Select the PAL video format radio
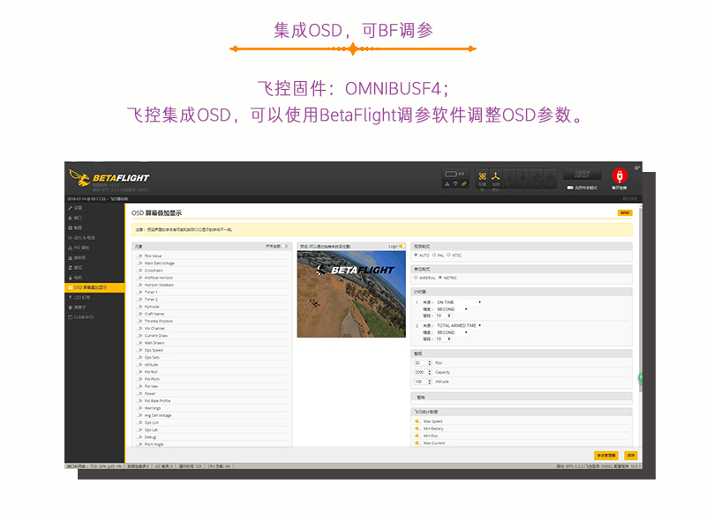 point(433,255)
